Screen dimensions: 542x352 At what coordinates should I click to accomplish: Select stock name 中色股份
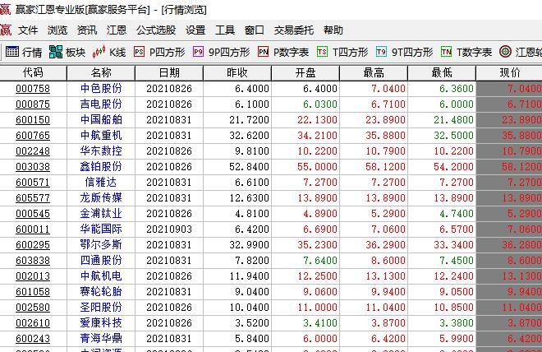pos(101,88)
